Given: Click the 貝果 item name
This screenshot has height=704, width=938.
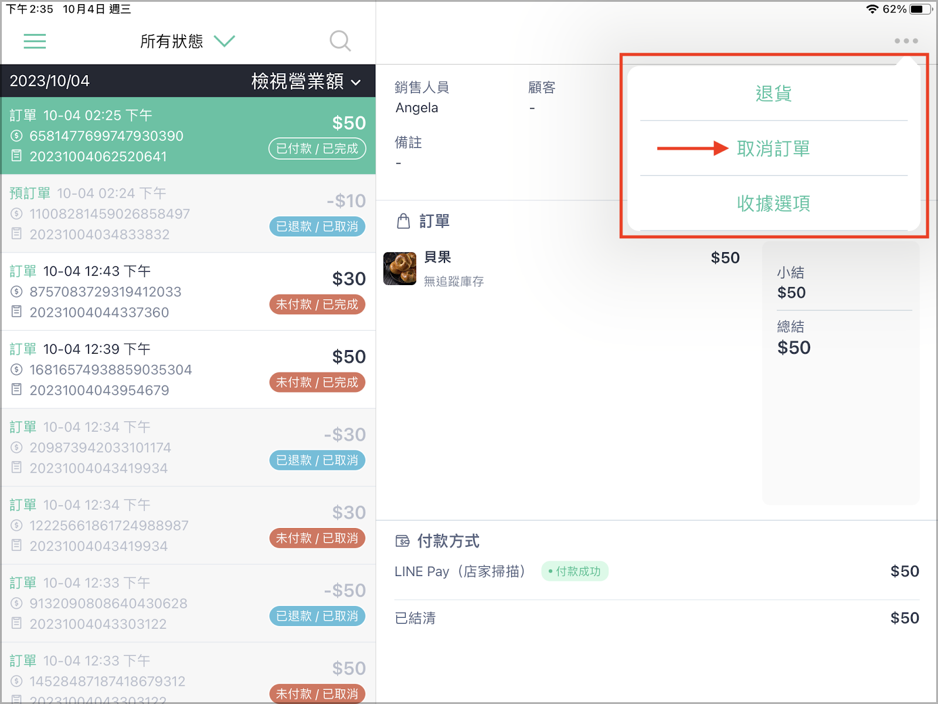Looking at the screenshot, I should [x=437, y=258].
